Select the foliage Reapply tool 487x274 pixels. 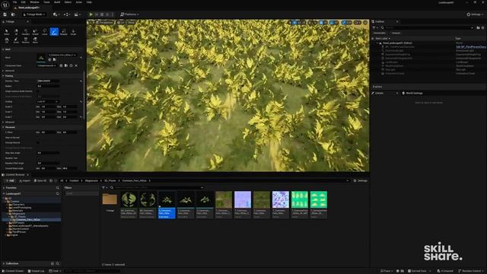(x=64, y=32)
